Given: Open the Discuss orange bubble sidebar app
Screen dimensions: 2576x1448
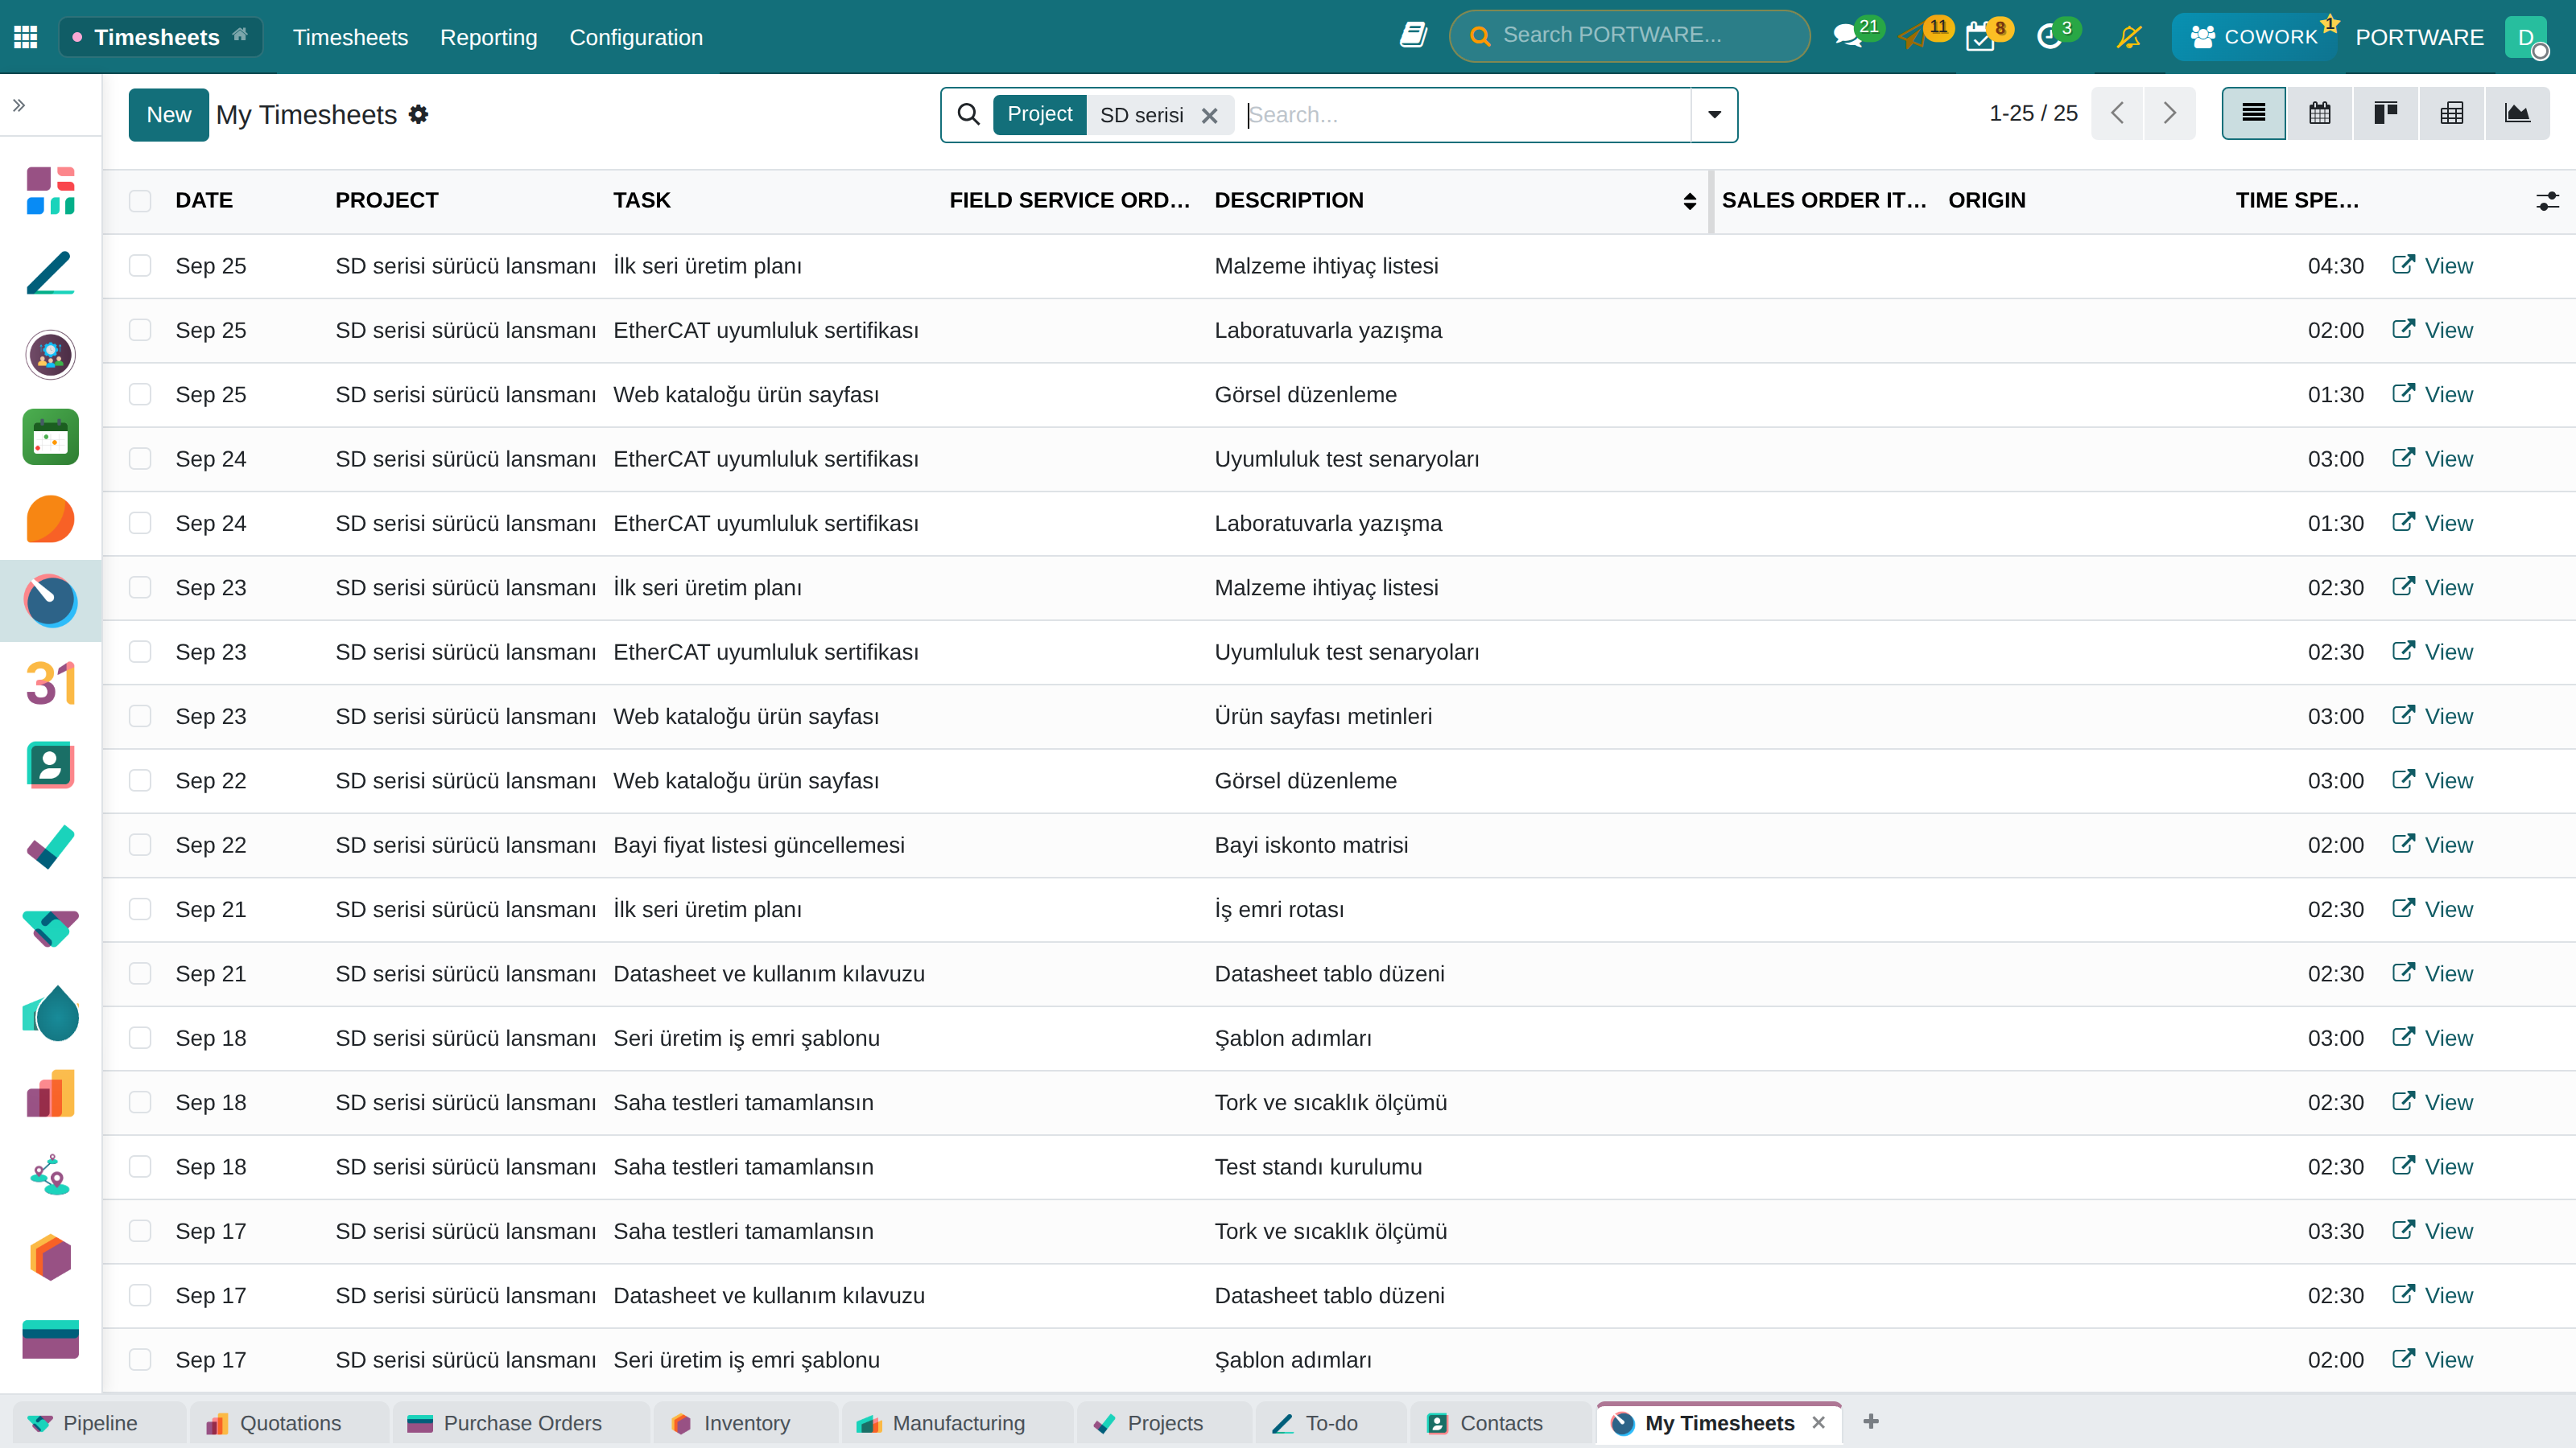Looking at the screenshot, I should [x=50, y=519].
